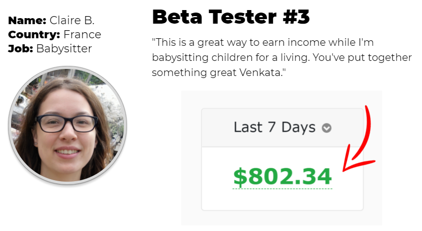Image resolution: width=422 pixels, height=231 pixels.
Task: Select the job value Babysitter
Action: [64, 49]
